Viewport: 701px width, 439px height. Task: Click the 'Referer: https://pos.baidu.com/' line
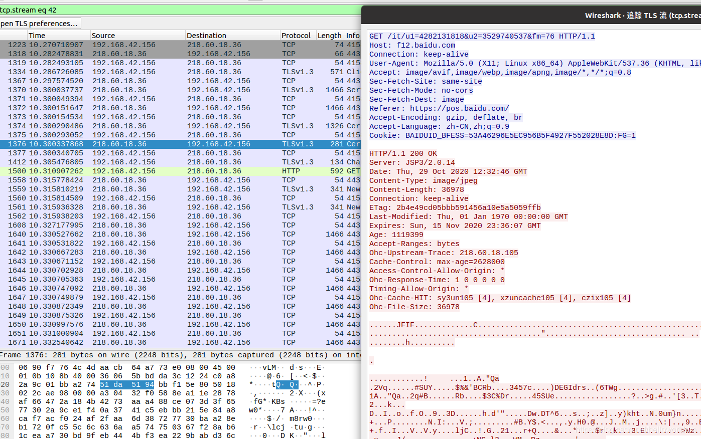click(x=440, y=108)
